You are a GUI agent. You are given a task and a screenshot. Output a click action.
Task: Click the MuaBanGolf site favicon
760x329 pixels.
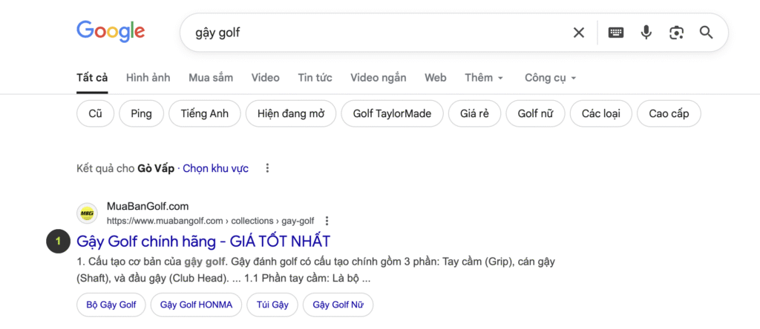[87, 213]
